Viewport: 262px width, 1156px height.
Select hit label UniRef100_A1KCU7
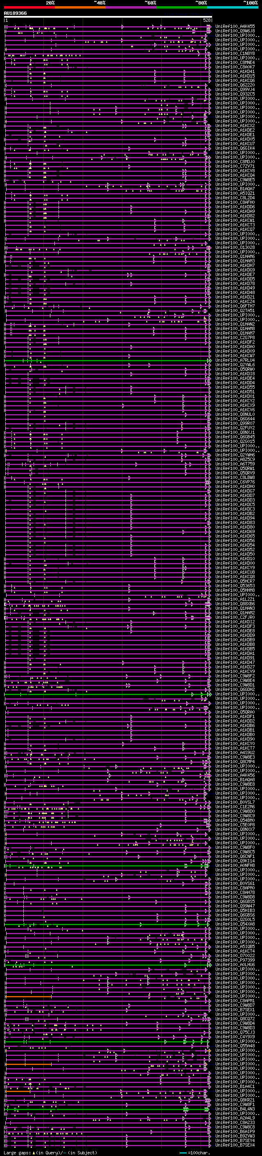click(235, 144)
